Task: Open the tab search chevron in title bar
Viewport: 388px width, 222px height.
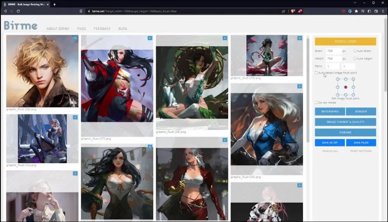Action: (355, 3)
